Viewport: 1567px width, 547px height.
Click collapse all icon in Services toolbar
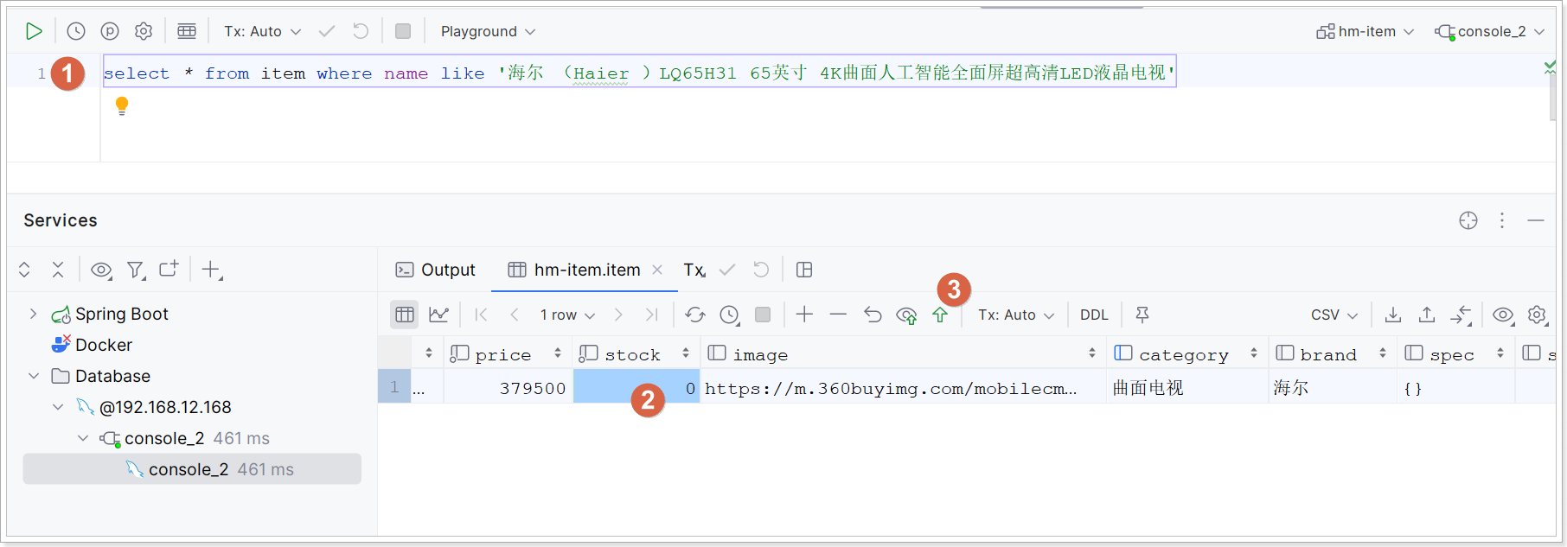(x=58, y=270)
